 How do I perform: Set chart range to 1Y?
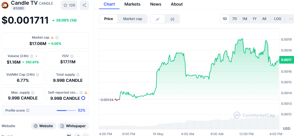[254, 19]
